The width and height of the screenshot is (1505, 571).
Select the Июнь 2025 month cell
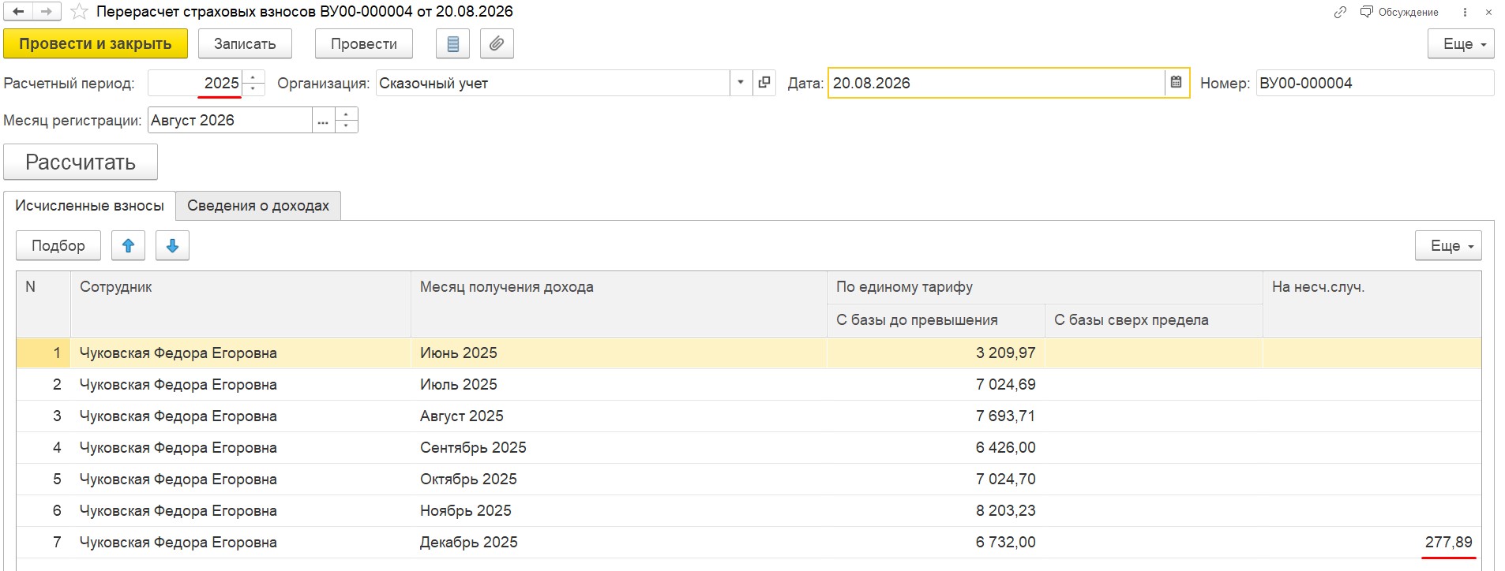pos(619,353)
